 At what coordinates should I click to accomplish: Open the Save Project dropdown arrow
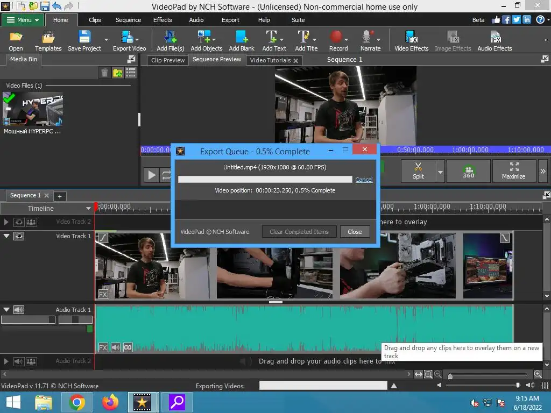(x=106, y=40)
